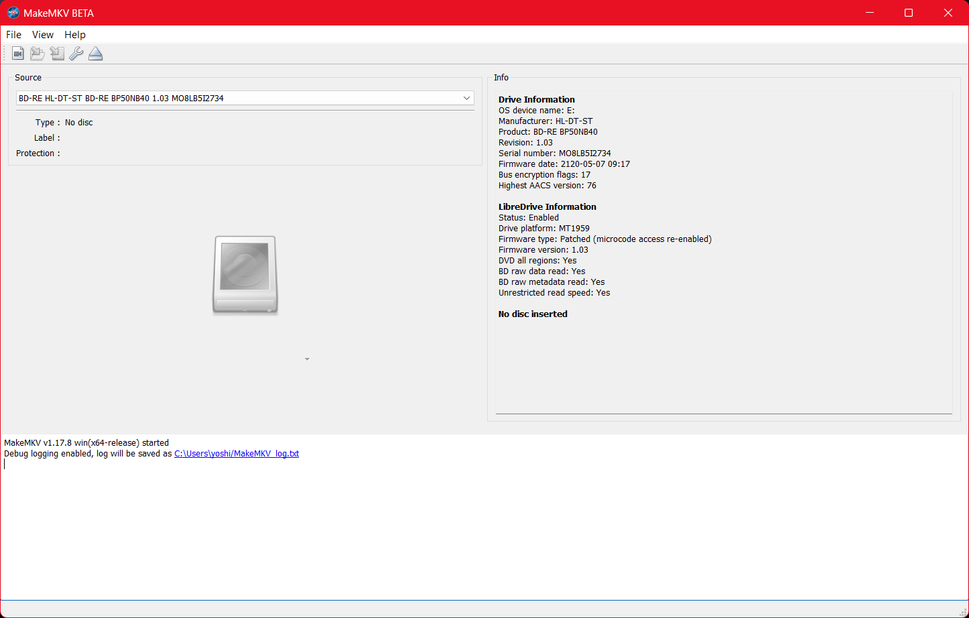
Task: Click 'MakeMKV v1.17.8' started log line
Action: click(x=86, y=443)
